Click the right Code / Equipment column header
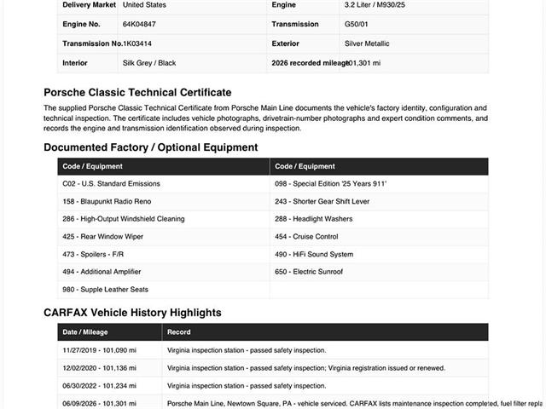The image size is (546, 409). [x=379, y=167]
